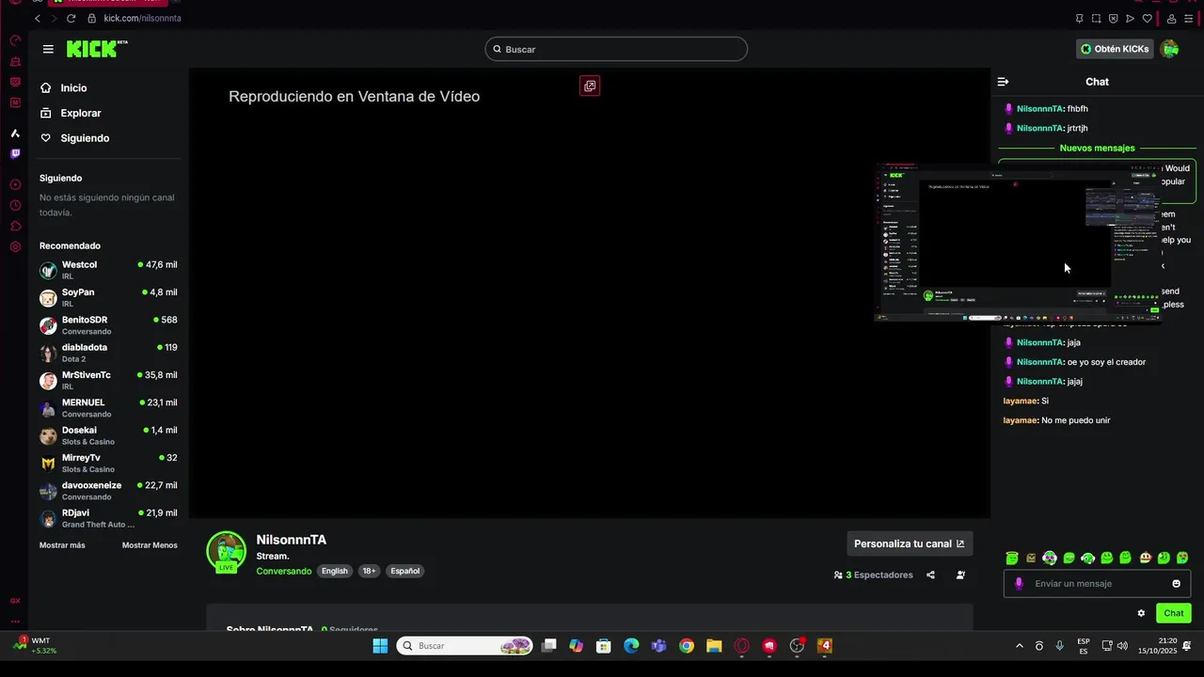Viewport: 1204px width, 677px height.
Task: Click the browser snapshot icon
Action: tap(1096, 18)
